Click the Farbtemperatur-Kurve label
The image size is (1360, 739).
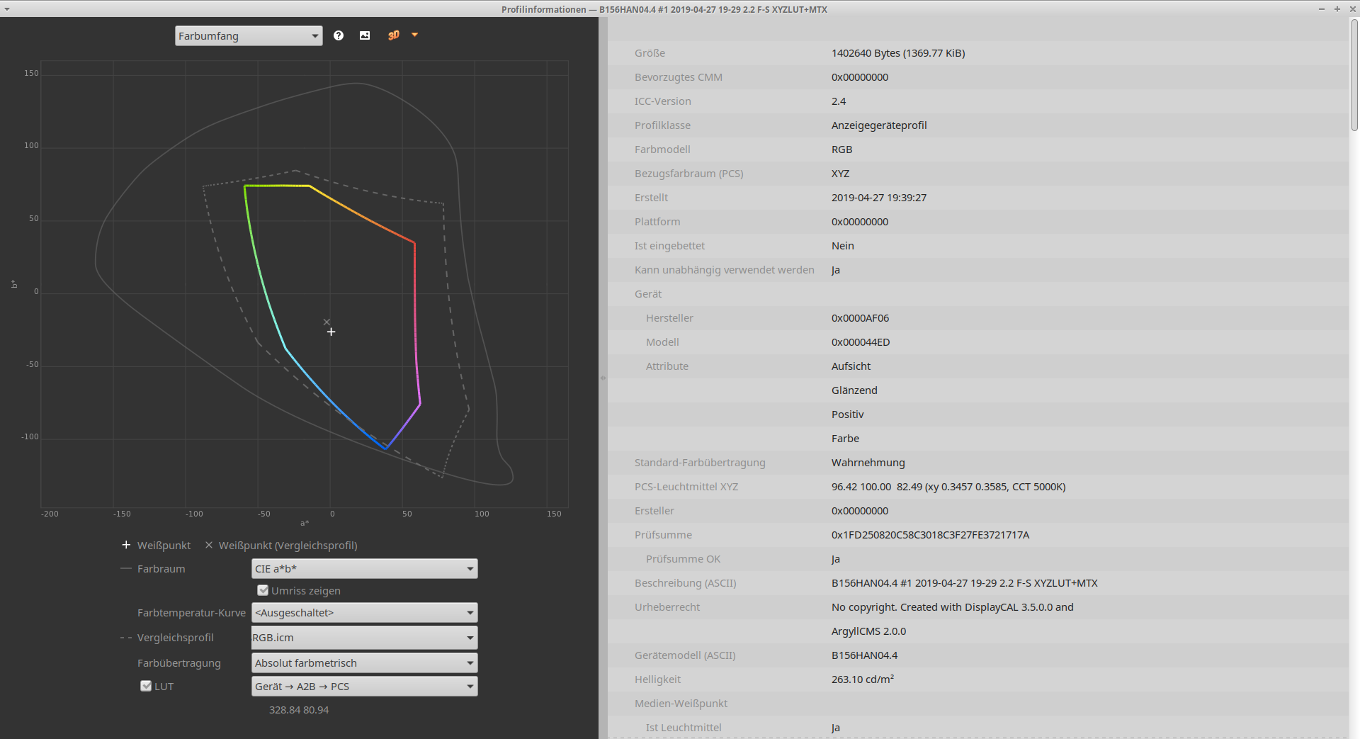191,613
